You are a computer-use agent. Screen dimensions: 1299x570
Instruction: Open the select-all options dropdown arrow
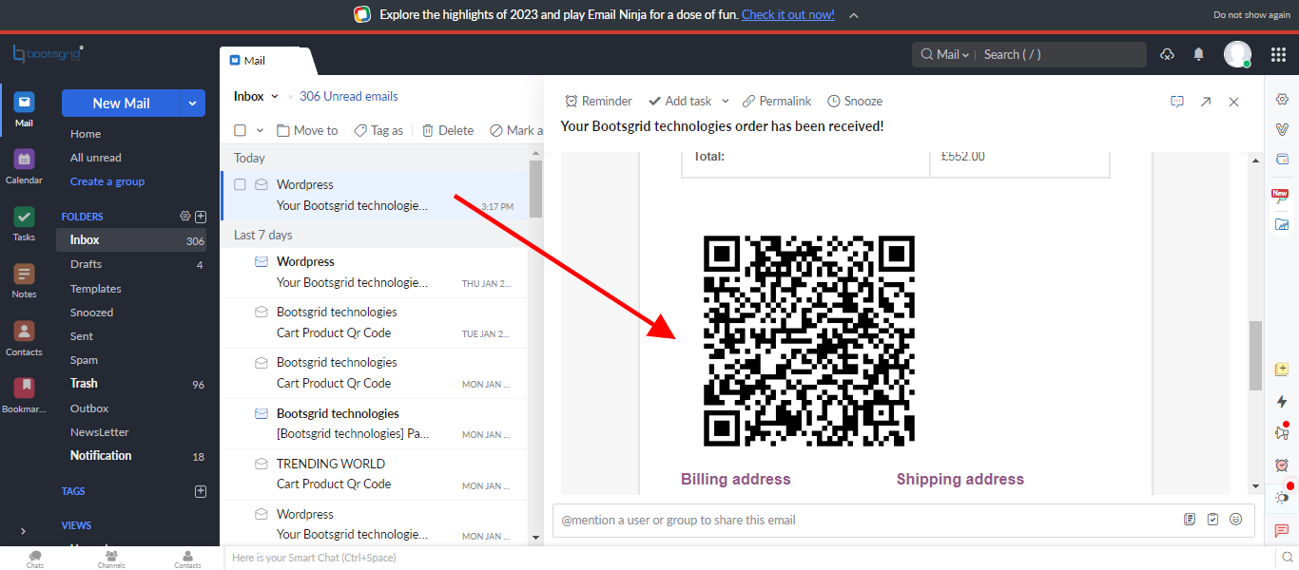point(258,130)
